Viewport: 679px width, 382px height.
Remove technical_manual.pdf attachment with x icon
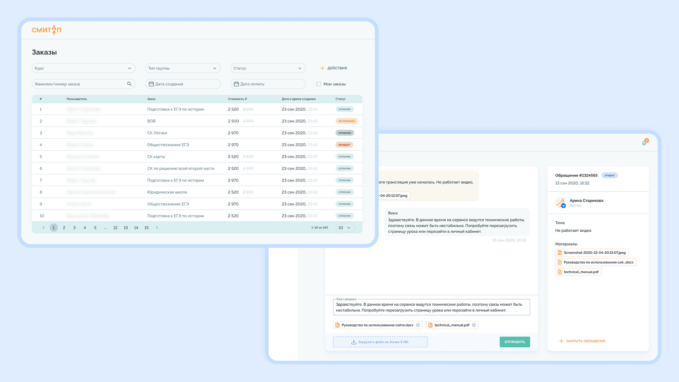[474, 325]
